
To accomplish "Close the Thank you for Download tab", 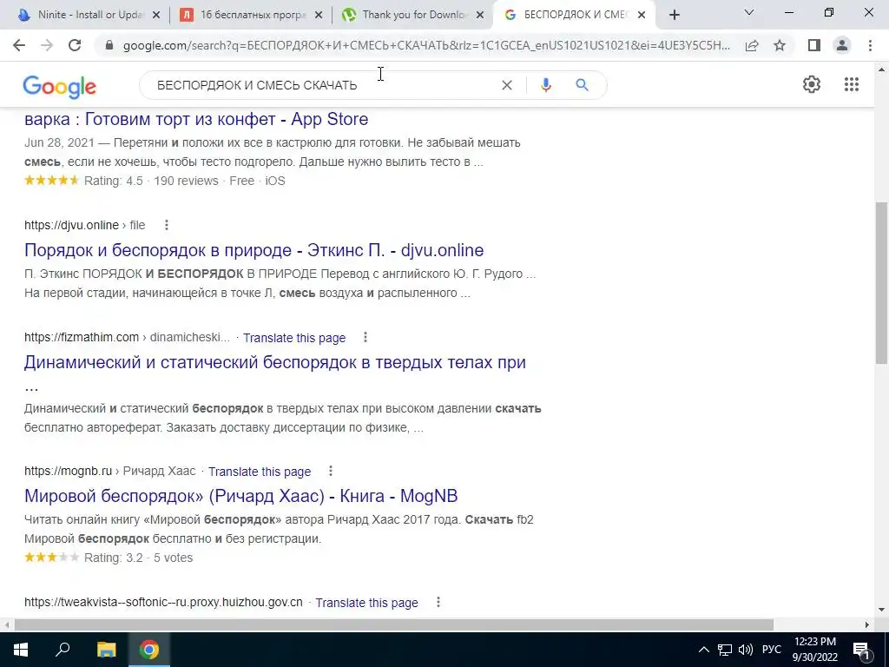I will coord(480,16).
